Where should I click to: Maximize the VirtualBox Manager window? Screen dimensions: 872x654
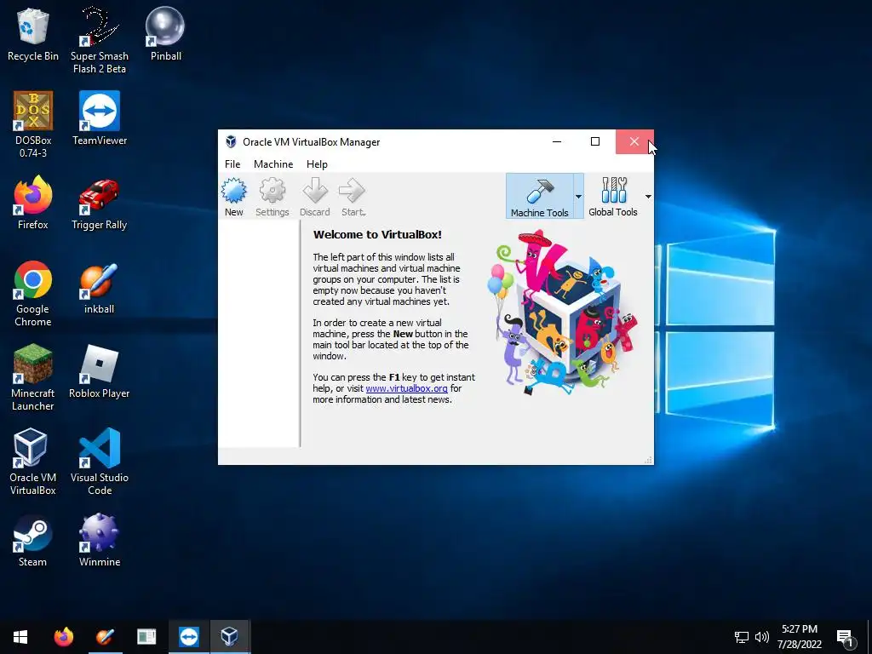coord(595,142)
